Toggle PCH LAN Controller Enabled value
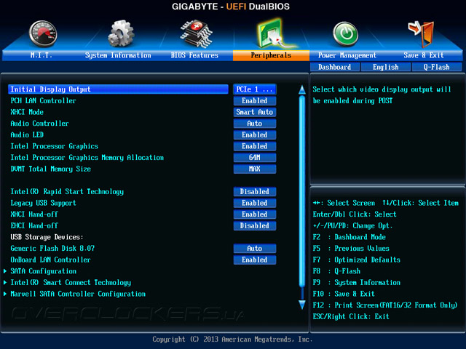 254,100
